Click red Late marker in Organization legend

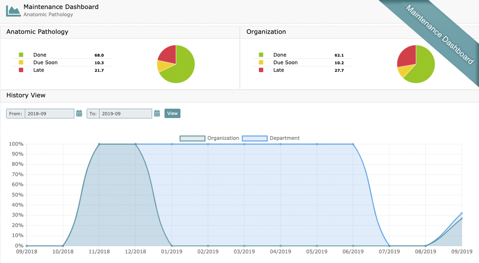coord(261,70)
